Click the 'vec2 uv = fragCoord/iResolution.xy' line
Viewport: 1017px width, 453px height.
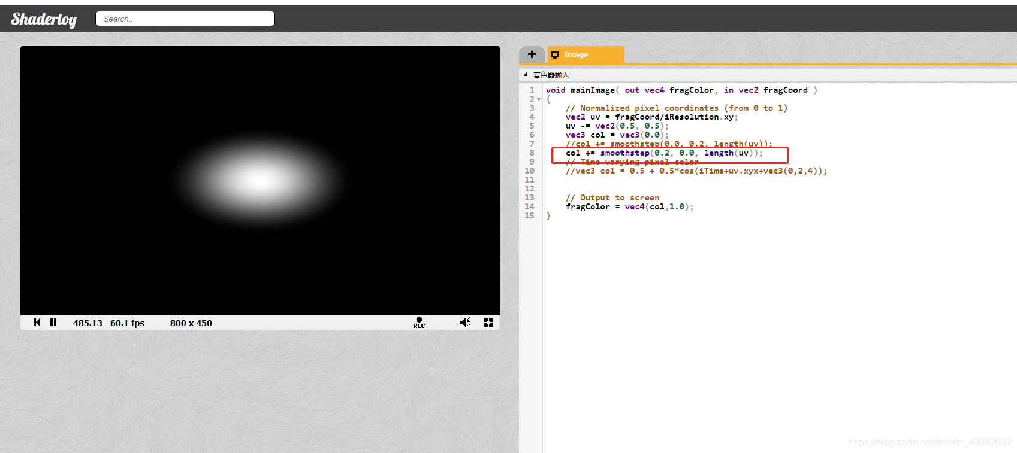[652, 117]
